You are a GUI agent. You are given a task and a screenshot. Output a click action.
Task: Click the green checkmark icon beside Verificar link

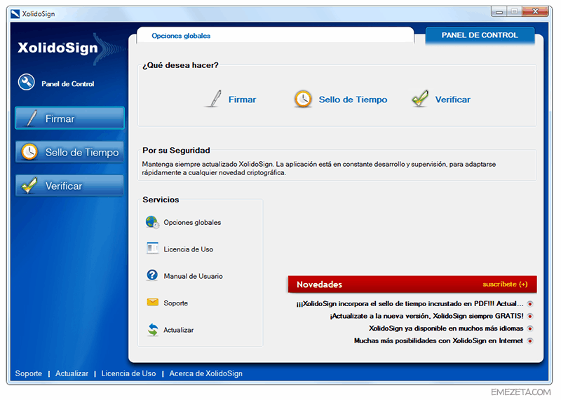(x=420, y=99)
